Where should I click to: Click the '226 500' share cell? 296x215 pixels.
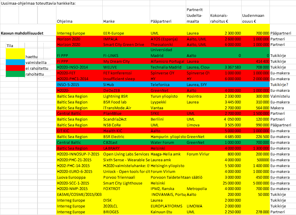point(256,137)
